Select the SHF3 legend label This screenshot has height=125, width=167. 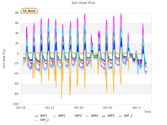pos(78,116)
